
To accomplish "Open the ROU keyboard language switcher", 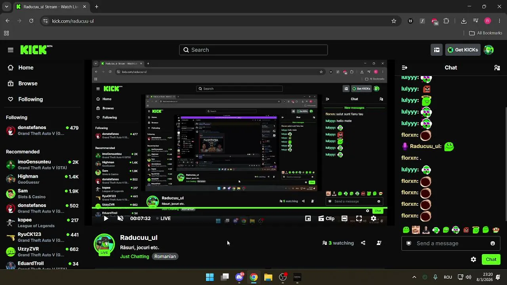I will point(448,277).
